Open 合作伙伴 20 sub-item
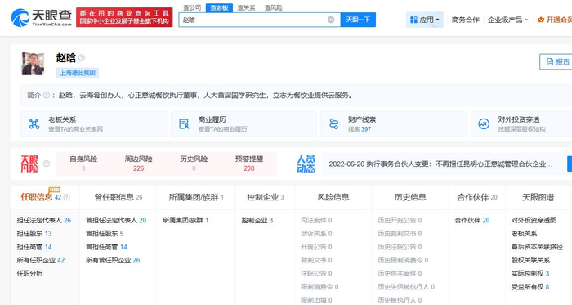The image size is (572, 305). tap(472, 220)
